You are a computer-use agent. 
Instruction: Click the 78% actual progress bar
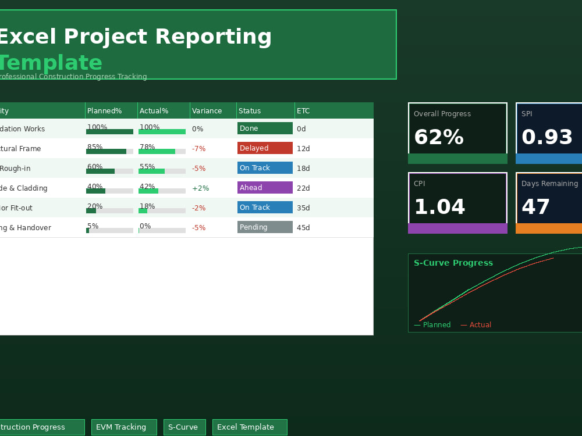click(x=162, y=151)
